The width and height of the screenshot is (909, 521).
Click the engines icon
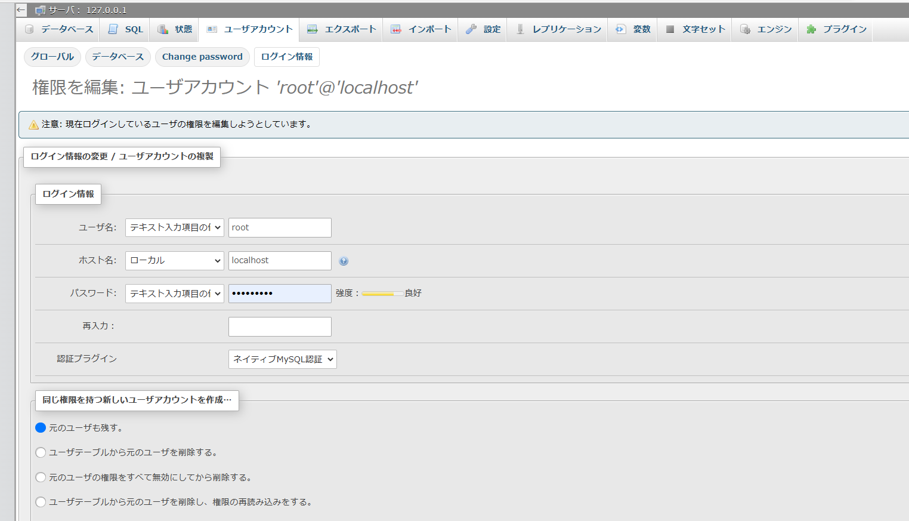coord(745,29)
